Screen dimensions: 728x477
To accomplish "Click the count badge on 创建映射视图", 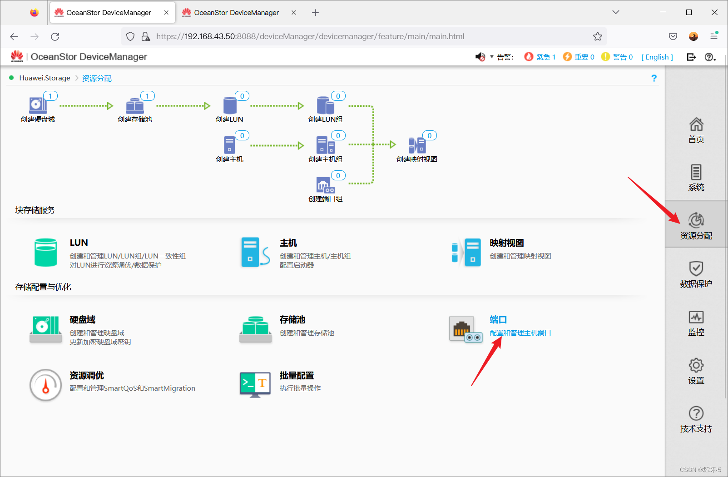I will click(x=430, y=135).
